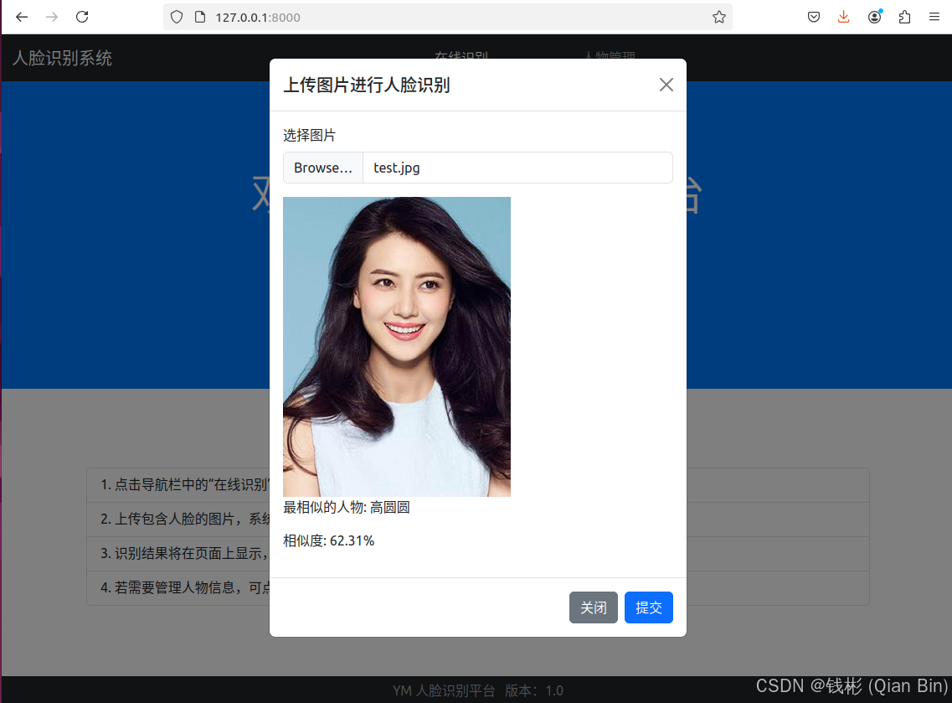The width and height of the screenshot is (952, 703).
Task: Click the page info icon beside the URL
Action: pos(200,17)
